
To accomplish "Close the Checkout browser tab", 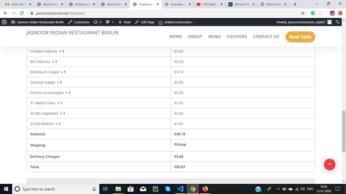I will click(158, 4).
